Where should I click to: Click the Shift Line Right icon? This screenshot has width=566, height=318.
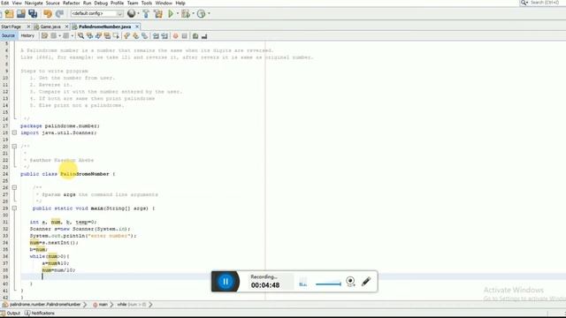point(164,35)
